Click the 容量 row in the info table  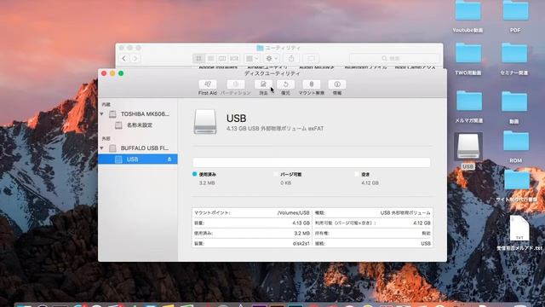point(252,223)
